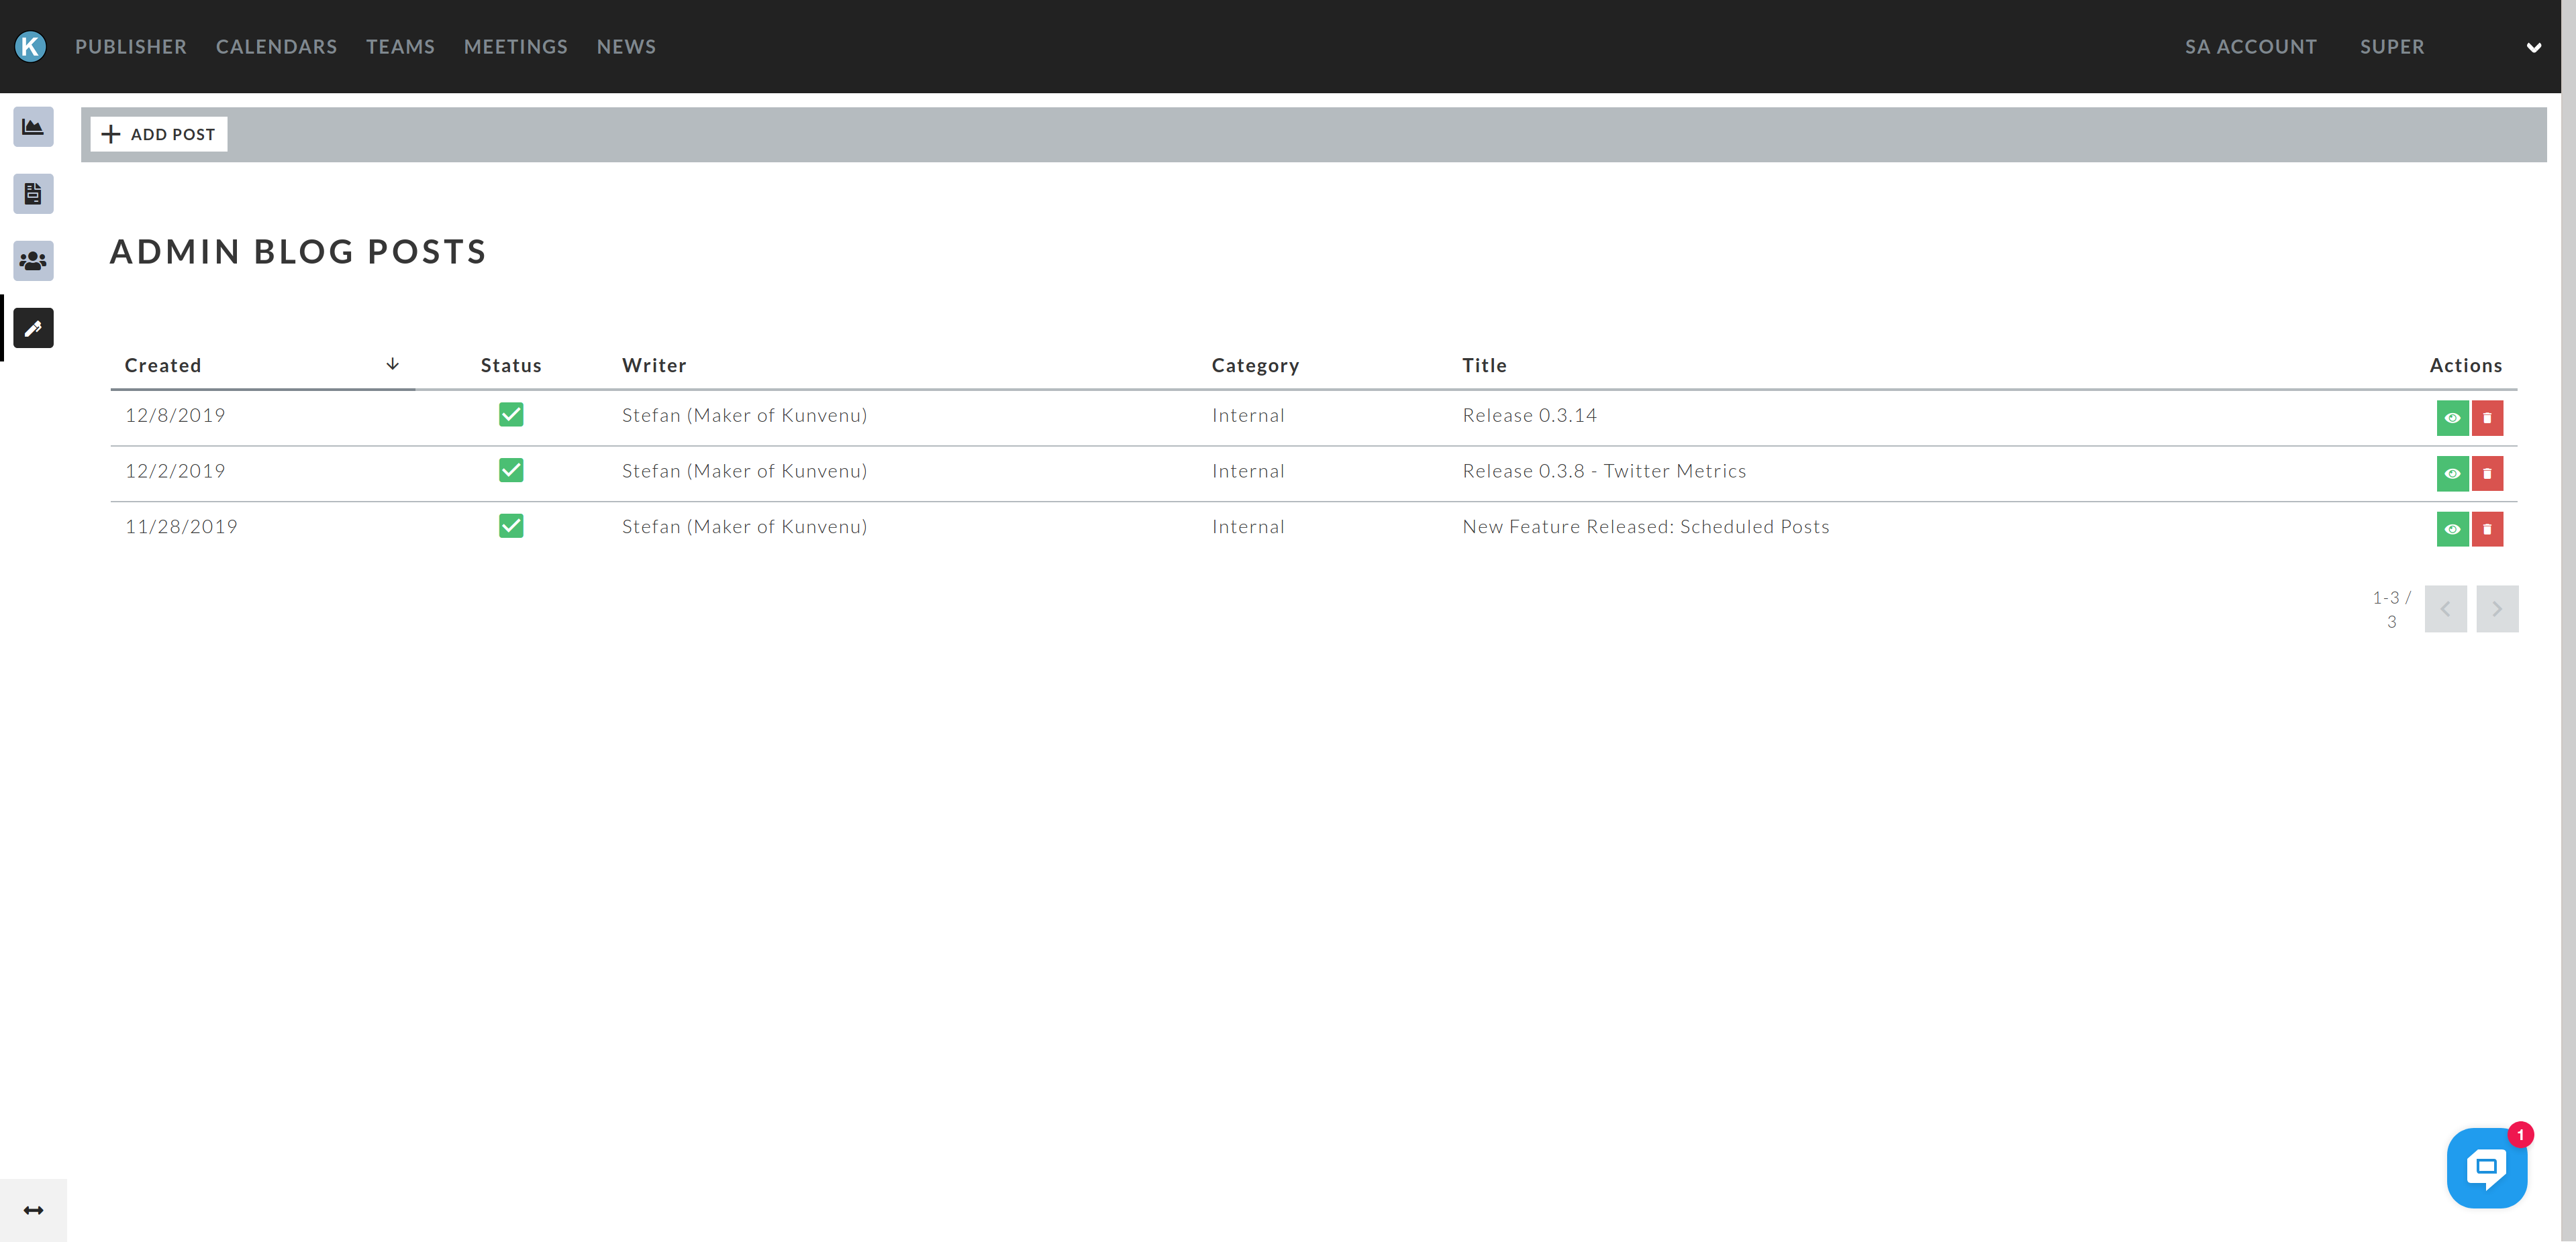
Task: Expand the sidebar with arrows toggle
Action: tap(33, 1210)
